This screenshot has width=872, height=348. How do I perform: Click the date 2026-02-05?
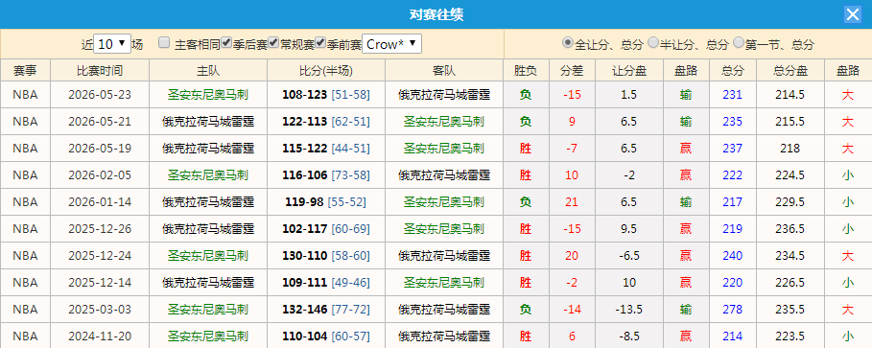100,175
